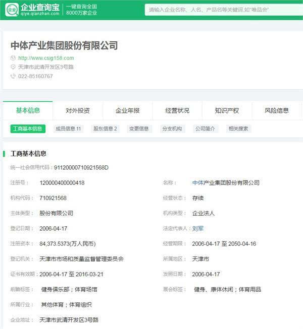This screenshot has height=329, width=303.
Task: Open the 企业年报 tab
Action: coord(127,110)
